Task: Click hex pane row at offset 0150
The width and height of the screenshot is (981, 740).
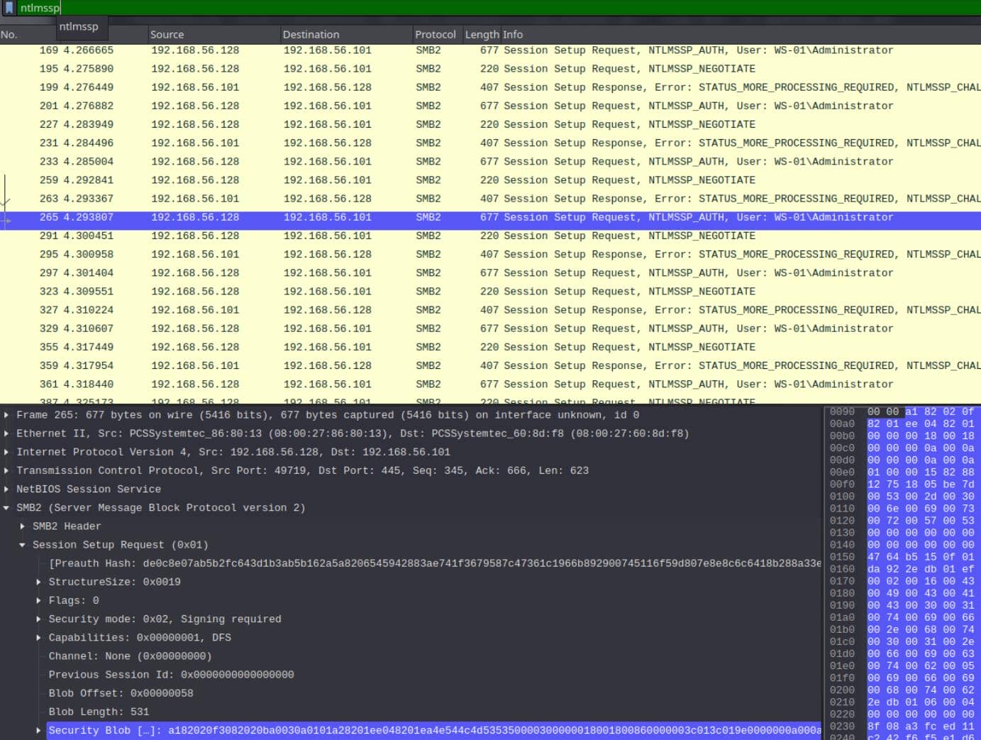Action: [x=904, y=557]
